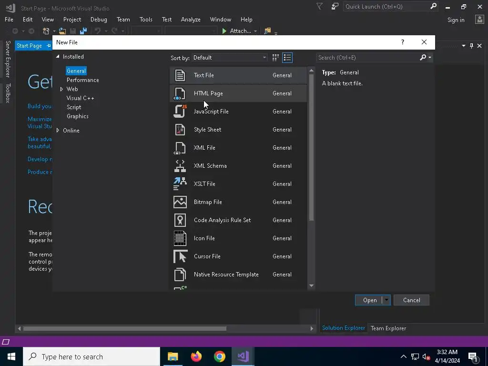The width and height of the screenshot is (488, 366).
Task: Select the Code Analysis Rule Set icon
Action: point(180,220)
